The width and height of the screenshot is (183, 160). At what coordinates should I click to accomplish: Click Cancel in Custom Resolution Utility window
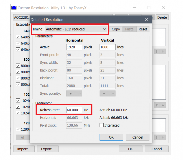tap(157, 149)
